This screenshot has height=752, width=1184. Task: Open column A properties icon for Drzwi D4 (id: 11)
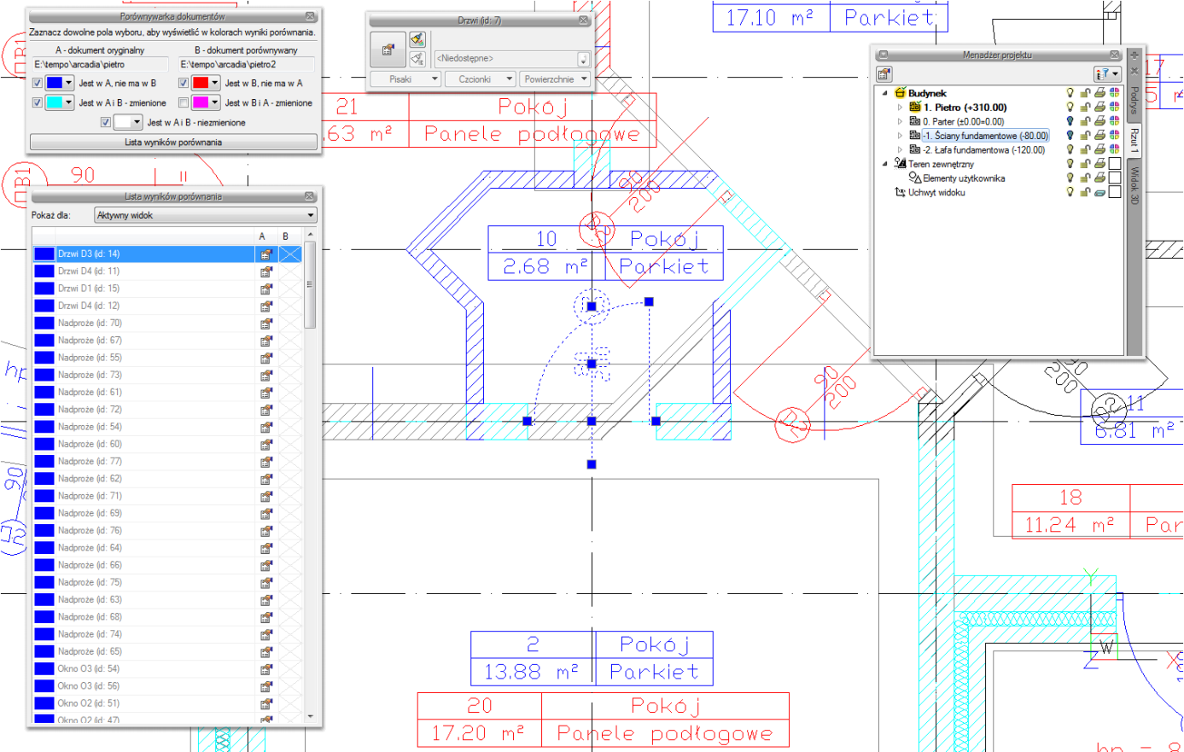pyautogui.click(x=266, y=271)
